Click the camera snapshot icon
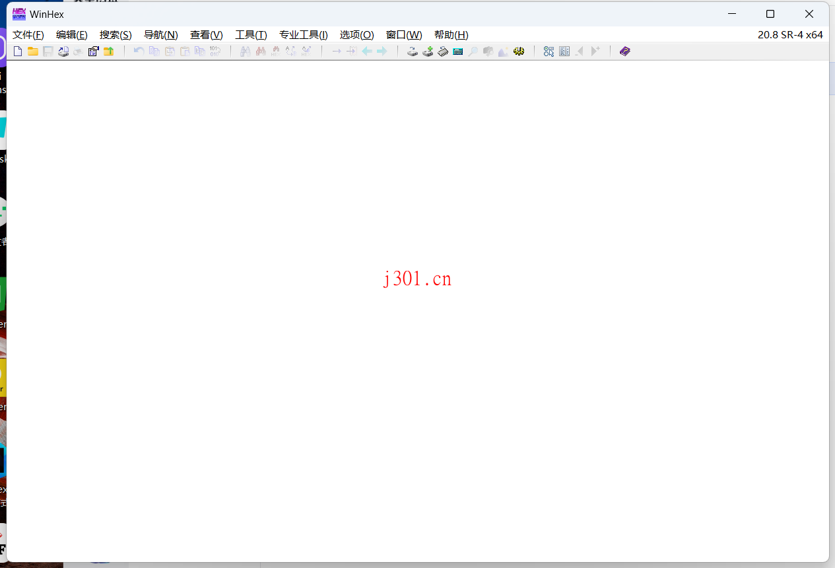 click(x=488, y=52)
